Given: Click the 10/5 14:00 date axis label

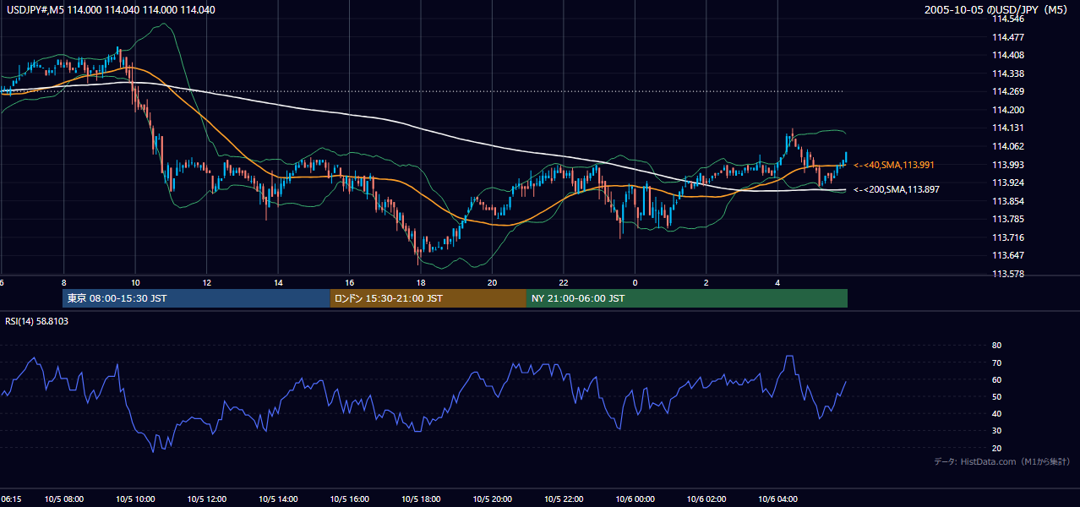Looking at the screenshot, I should (279, 499).
